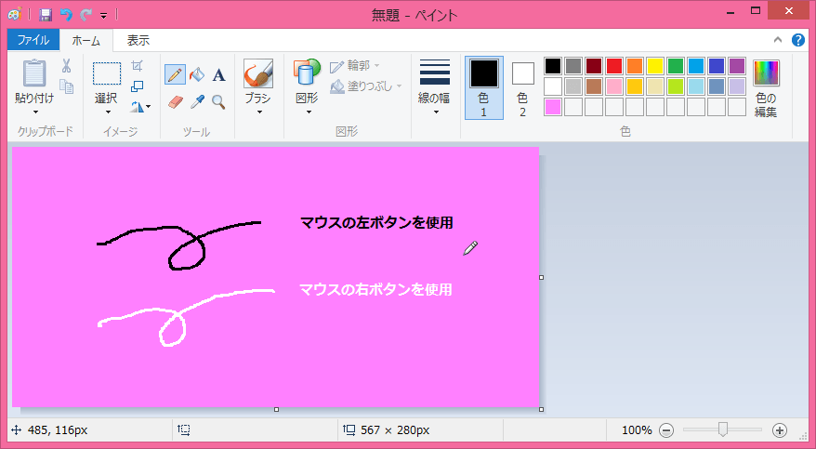Click the rectangular selection icon
Screen dimensions: 816x449
[x=107, y=73]
